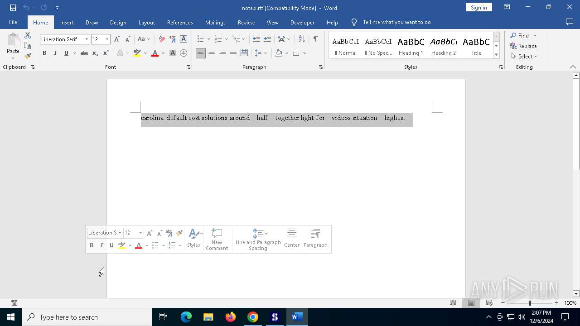
Task: Set ribbon alignment to Align Right
Action: tap(222, 53)
